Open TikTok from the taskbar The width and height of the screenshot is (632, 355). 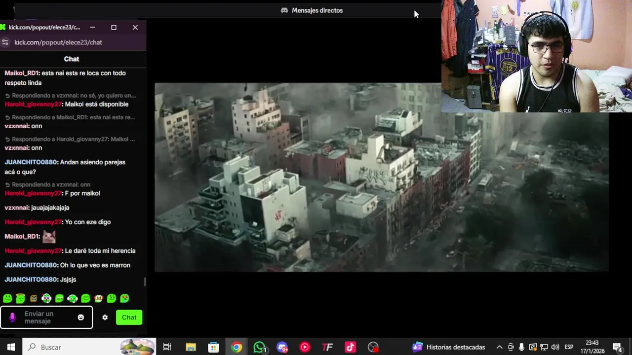[x=350, y=347]
